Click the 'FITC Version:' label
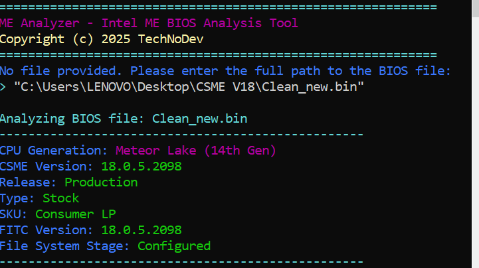 tap(47, 230)
